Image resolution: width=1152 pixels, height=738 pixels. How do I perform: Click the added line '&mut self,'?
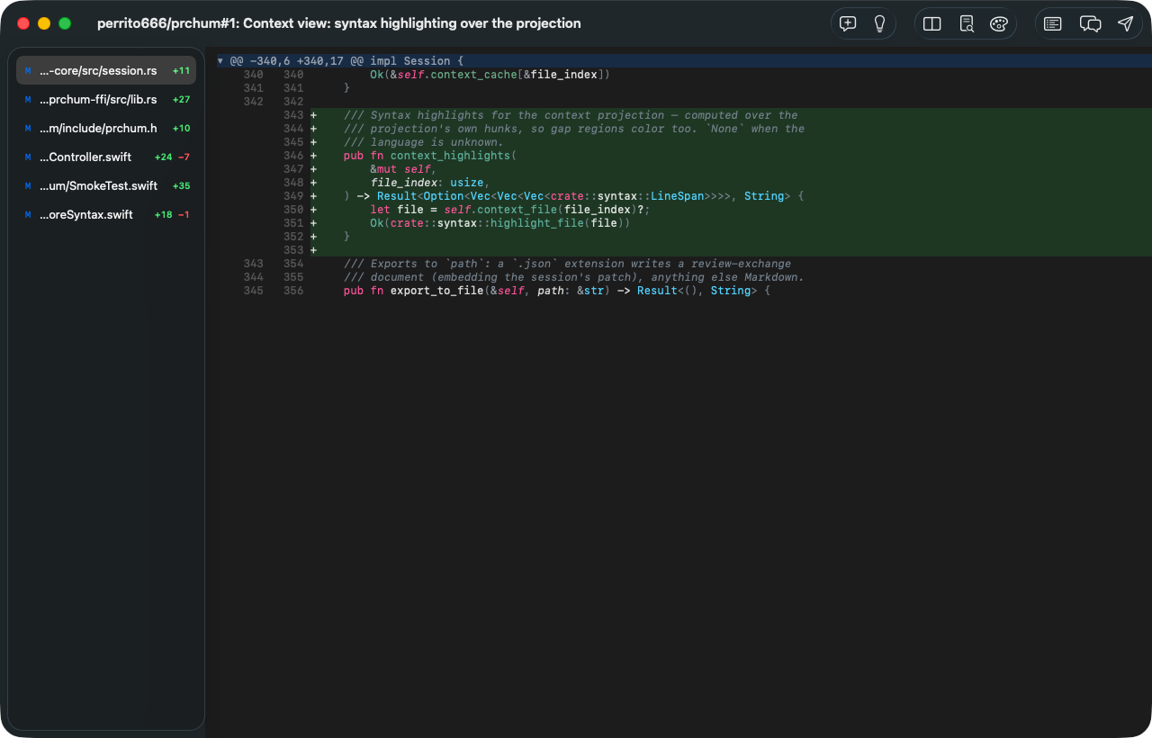[403, 169]
